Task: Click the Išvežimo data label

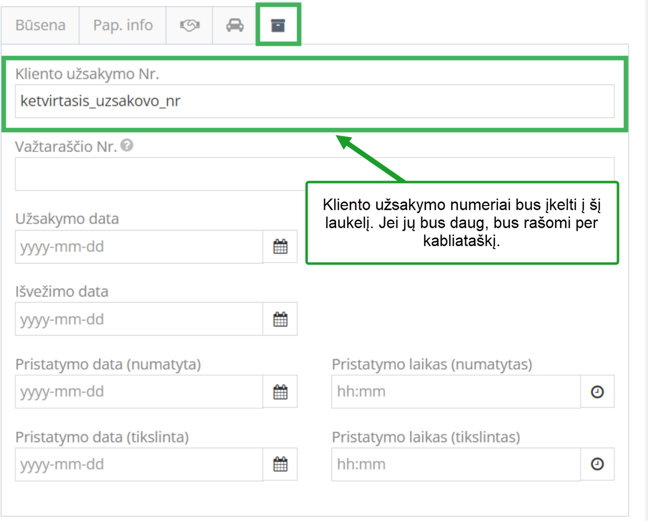Action: [61, 292]
